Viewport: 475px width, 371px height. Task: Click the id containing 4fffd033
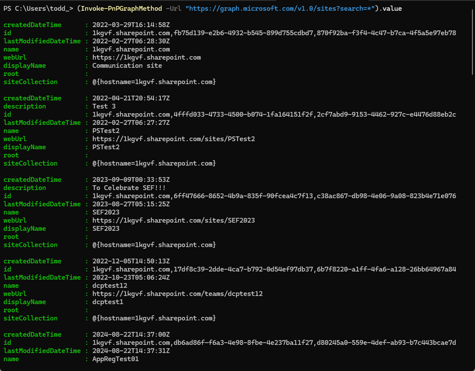pos(274,115)
